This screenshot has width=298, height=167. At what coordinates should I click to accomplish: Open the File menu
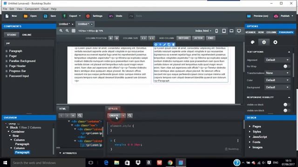coord(5,9)
